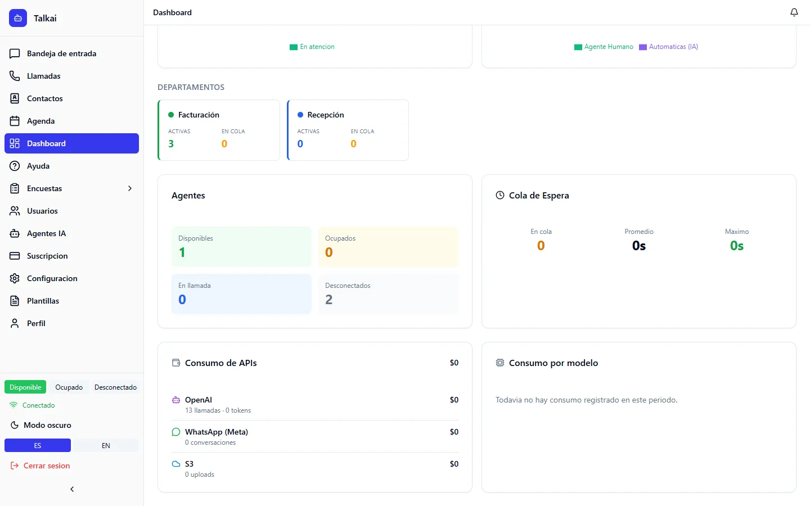Click the Agentes IA robot icon
The height and width of the screenshot is (506, 810).
15,233
